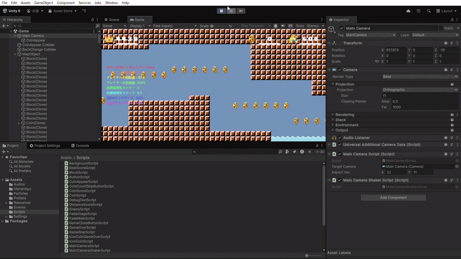Select the Prefabs folder in Project
The width and height of the screenshot is (461, 259).
(20, 198)
